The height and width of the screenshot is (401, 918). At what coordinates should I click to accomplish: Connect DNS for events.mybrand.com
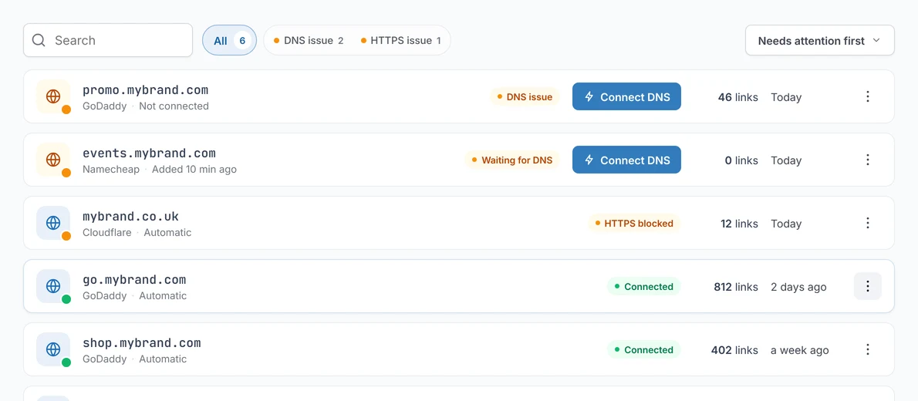626,160
